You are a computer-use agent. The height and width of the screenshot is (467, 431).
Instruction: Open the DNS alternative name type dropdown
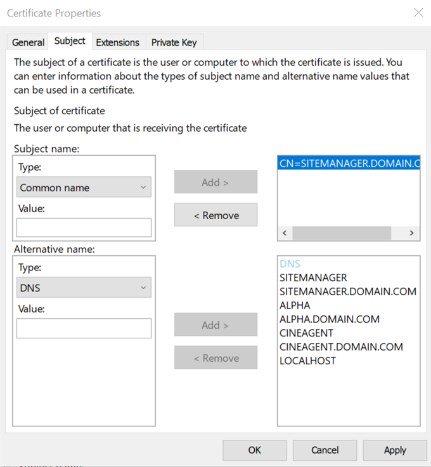click(x=84, y=288)
